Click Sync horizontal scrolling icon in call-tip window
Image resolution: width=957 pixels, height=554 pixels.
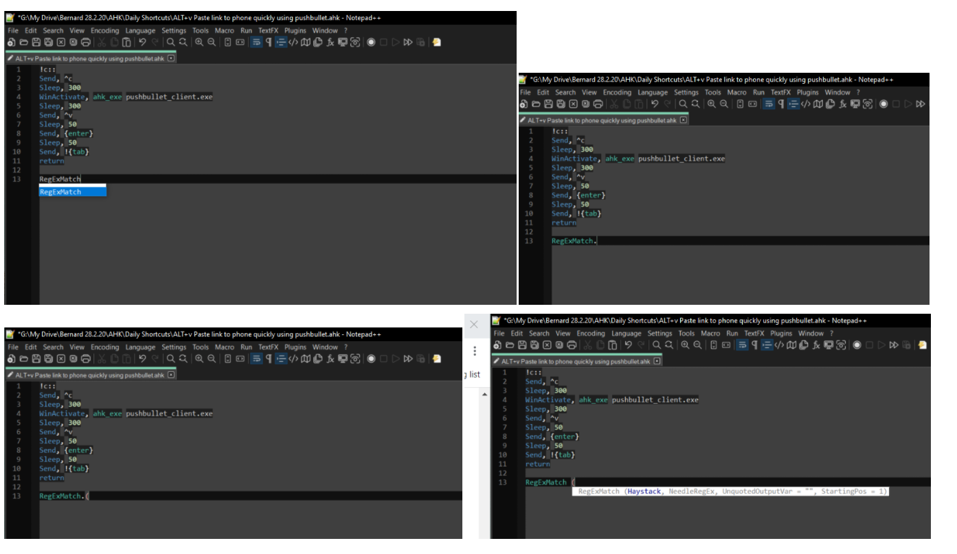point(726,345)
